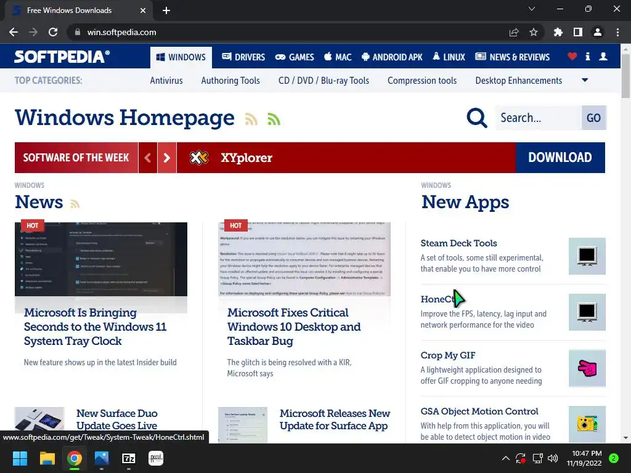Click the blue DOWNLOAD button for XYplorer

[560, 158]
